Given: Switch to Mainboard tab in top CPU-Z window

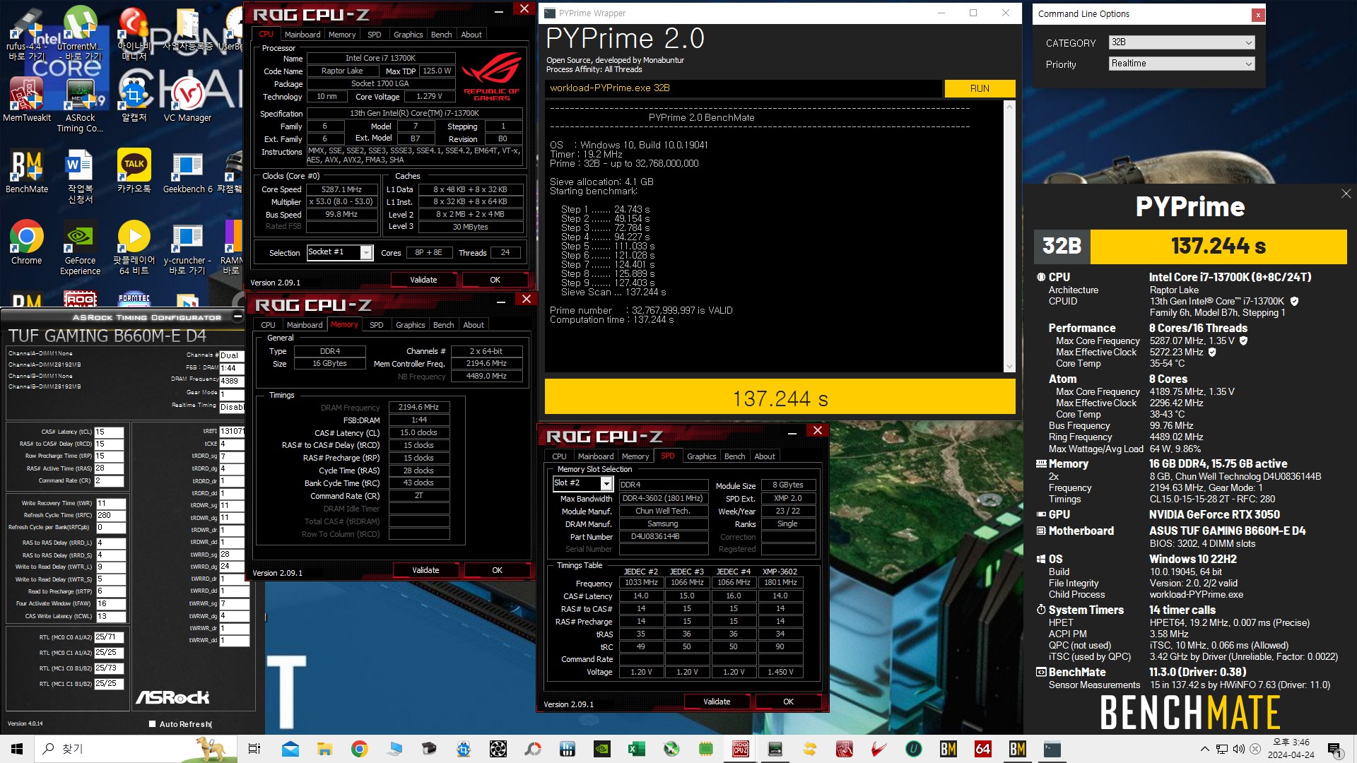Looking at the screenshot, I should [x=302, y=35].
